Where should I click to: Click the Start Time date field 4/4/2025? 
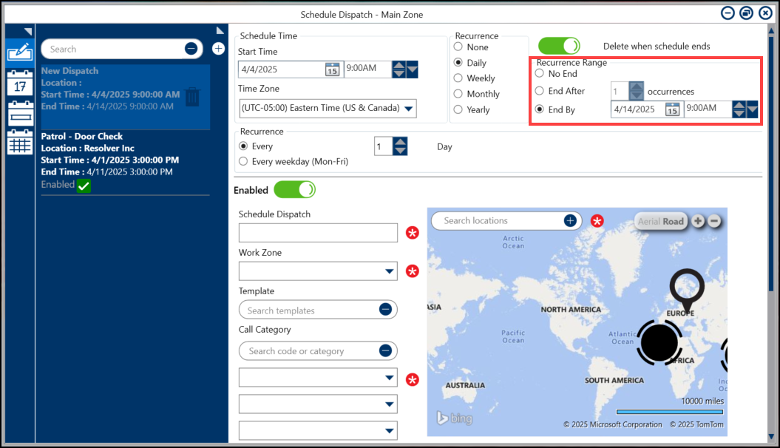[282, 69]
